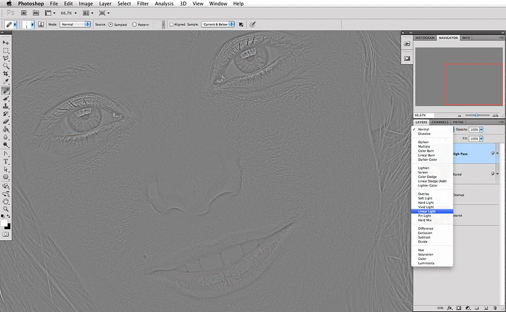Image resolution: width=506 pixels, height=312 pixels.
Task: Click the Layers Opacity value field
Action: (474, 129)
